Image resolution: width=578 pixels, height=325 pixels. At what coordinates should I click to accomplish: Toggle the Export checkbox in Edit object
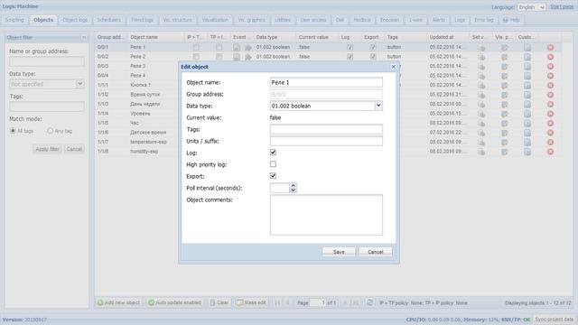coord(273,176)
